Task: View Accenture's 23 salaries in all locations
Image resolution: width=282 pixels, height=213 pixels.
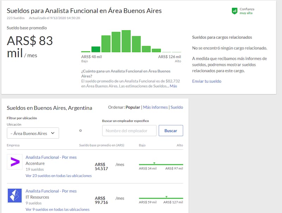Action: (x=59, y=176)
